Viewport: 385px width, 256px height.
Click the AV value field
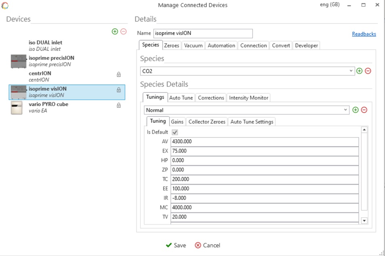click(x=264, y=142)
